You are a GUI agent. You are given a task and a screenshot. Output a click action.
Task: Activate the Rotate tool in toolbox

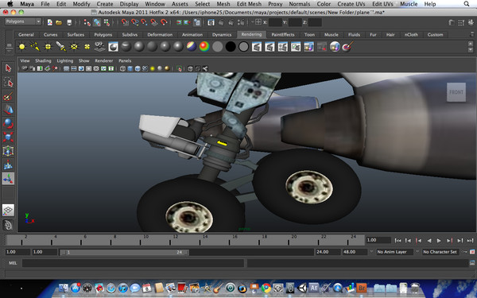[8, 123]
